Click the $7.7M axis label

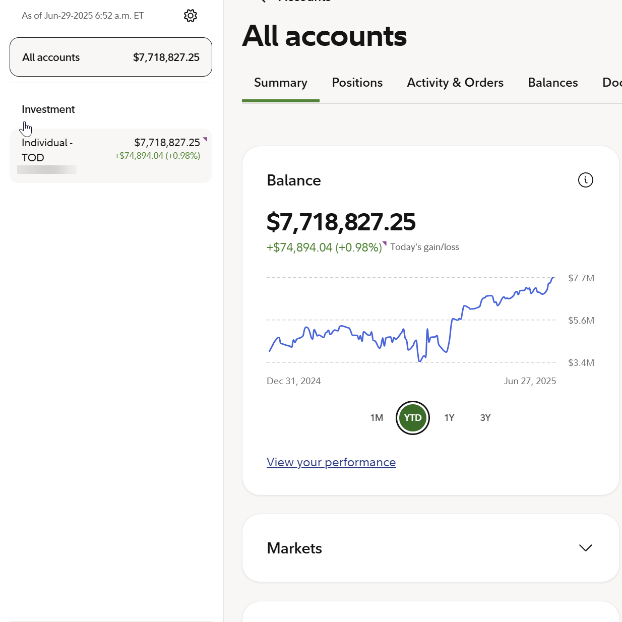pos(581,278)
